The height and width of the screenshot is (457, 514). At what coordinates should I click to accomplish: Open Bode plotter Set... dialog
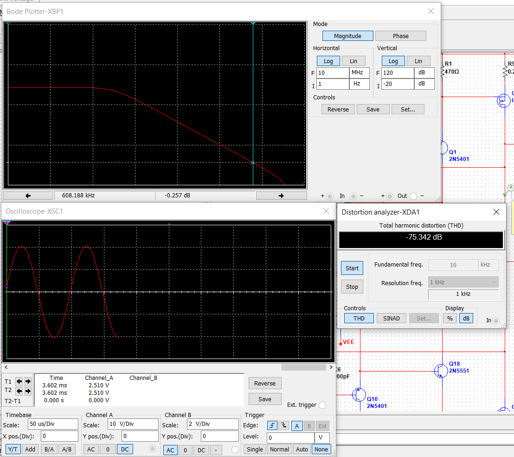tap(408, 109)
